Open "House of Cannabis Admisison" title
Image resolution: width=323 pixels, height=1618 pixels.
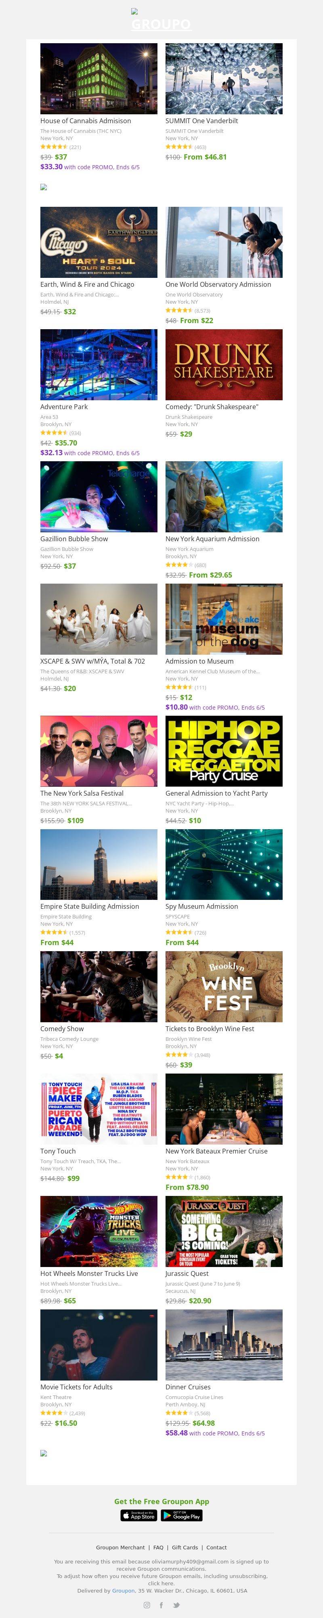86,121
